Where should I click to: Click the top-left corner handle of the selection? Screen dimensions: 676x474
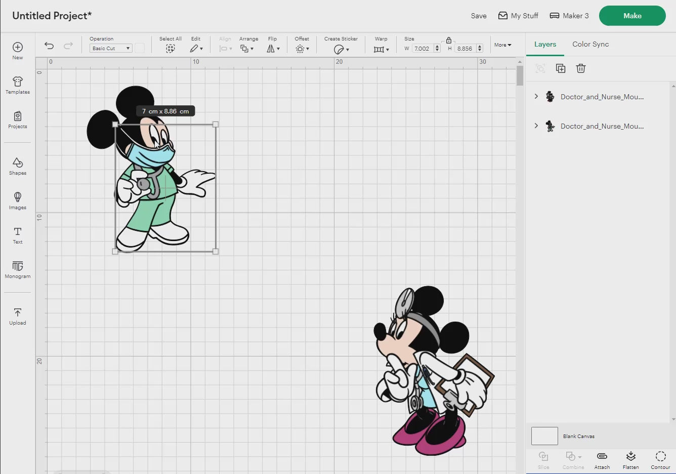115,124
